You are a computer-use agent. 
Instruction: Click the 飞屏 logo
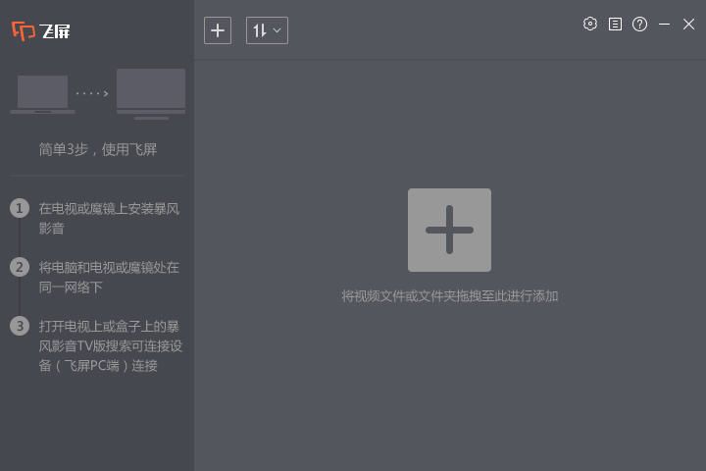[x=41, y=31]
